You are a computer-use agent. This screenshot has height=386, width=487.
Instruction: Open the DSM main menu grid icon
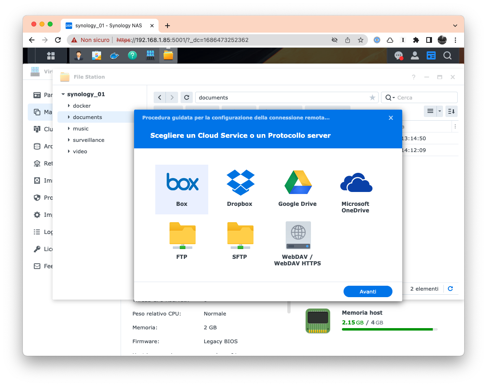(x=51, y=55)
